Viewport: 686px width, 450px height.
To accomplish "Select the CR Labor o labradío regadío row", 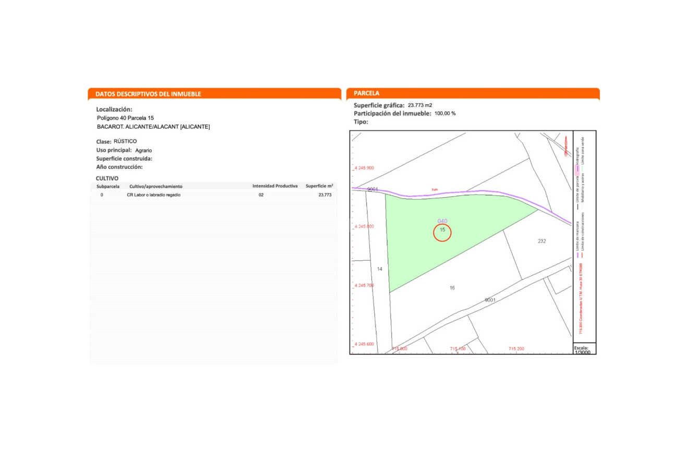I will pyautogui.click(x=214, y=195).
